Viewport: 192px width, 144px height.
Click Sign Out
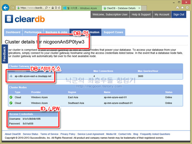179,14
